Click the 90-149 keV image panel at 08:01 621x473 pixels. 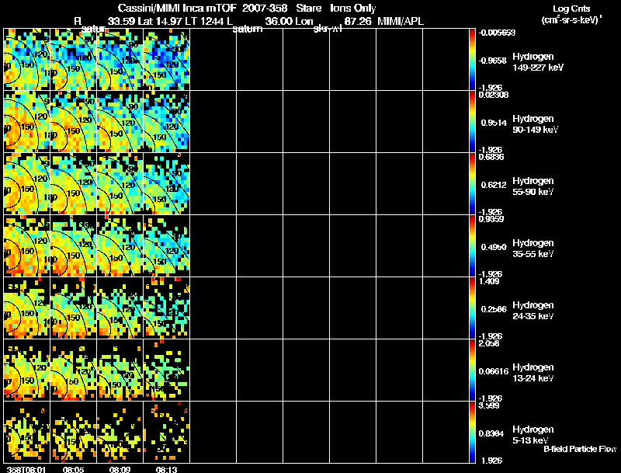pyautogui.click(x=27, y=122)
